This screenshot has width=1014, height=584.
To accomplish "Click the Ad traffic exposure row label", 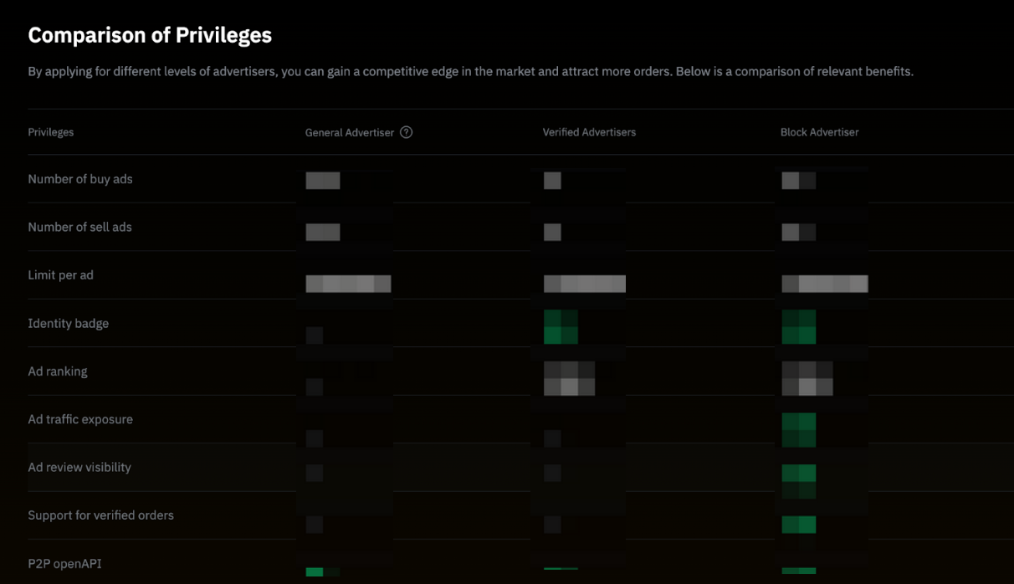I will [80, 419].
